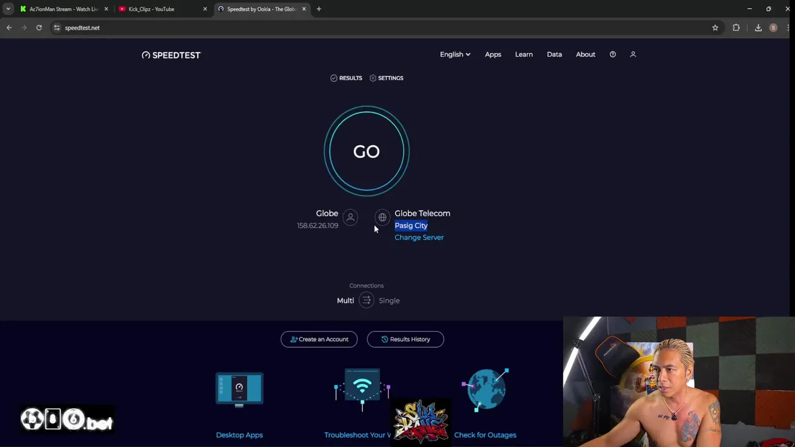
Task: Start the speed test with GO
Action: (x=366, y=151)
